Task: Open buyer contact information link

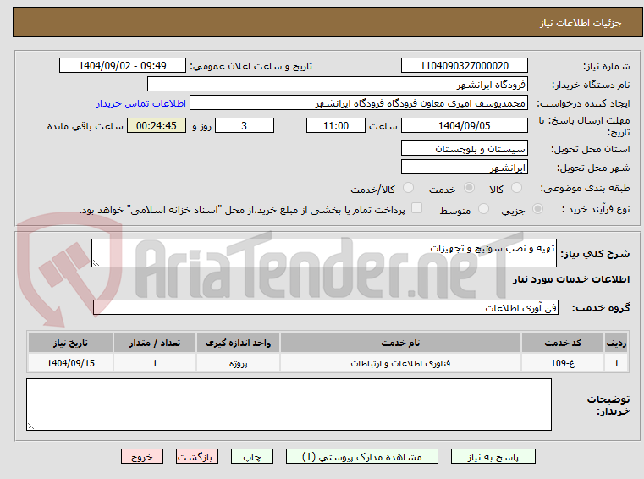Action: [x=141, y=103]
